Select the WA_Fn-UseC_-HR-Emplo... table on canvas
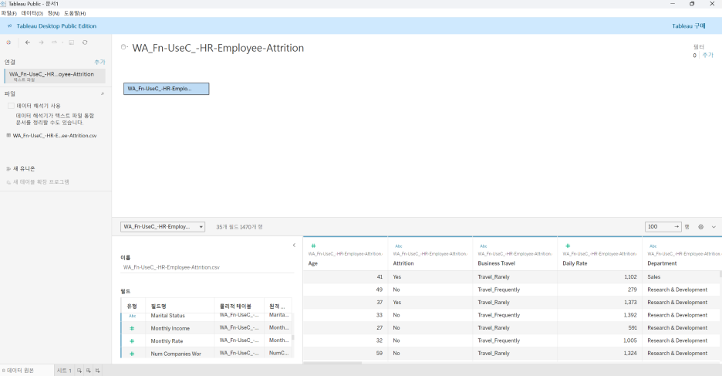Screen dimensions: 722x376 pos(166,89)
